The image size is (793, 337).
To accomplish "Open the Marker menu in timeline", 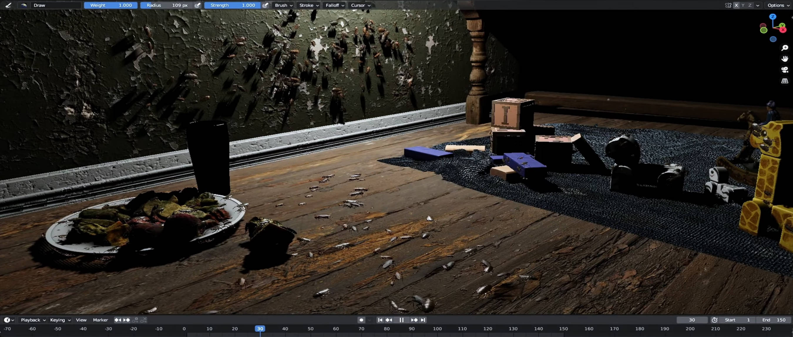I will point(100,320).
